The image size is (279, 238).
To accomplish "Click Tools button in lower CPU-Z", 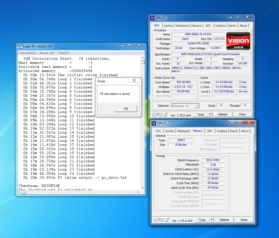I will click(202, 220).
